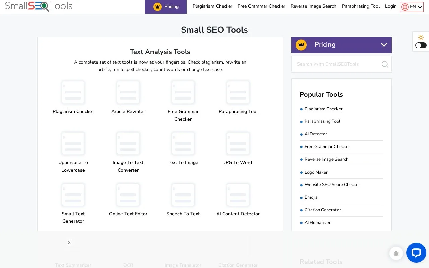Viewport: 429px width, 268px height.
Task: Open the Text To Image tool icon
Action: 183,144
